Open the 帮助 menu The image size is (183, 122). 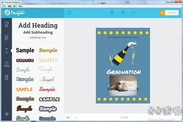(20, 6)
